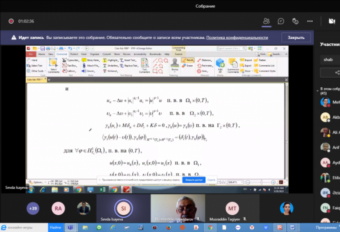The height and width of the screenshot is (232, 340).
Task: Open the Organize ribbon tab
Action: (94, 54)
